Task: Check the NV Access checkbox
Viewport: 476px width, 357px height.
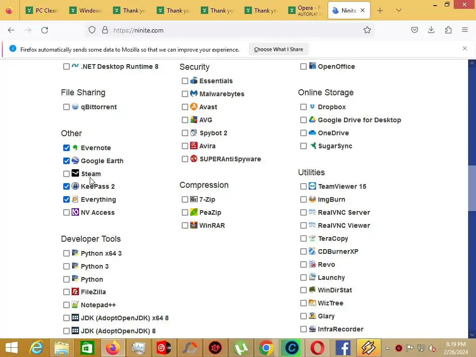Action: pyautogui.click(x=66, y=212)
